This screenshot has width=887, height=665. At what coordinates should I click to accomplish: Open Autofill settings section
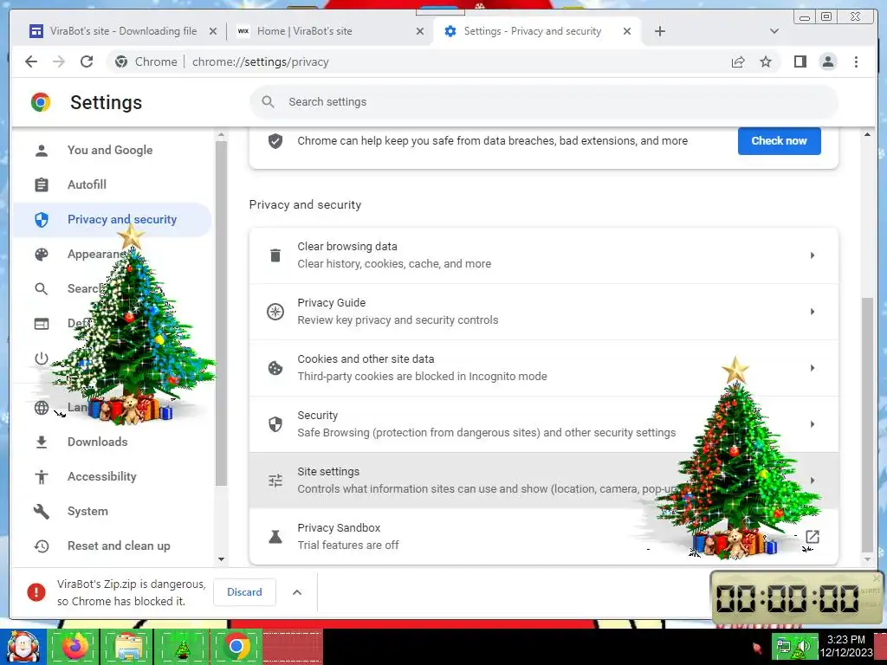pyautogui.click(x=112, y=185)
